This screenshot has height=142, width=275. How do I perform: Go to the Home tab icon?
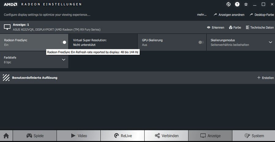point(6,136)
